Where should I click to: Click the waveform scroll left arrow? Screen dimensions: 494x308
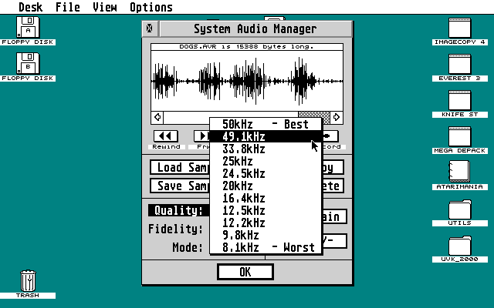(157, 117)
